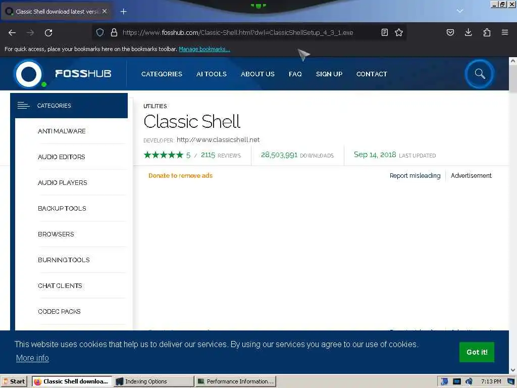Viewport: 517px width, 388px height.
Task: Switch to Performance Information taskbar window
Action: point(236,381)
